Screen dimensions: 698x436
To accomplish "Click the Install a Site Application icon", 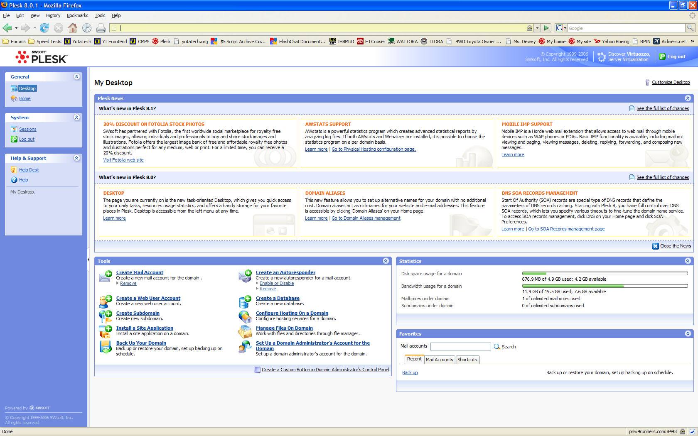I will [x=106, y=331].
